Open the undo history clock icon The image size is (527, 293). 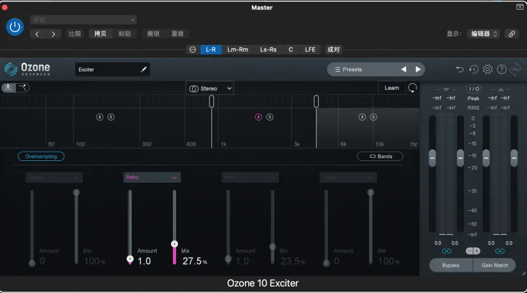coord(474,69)
